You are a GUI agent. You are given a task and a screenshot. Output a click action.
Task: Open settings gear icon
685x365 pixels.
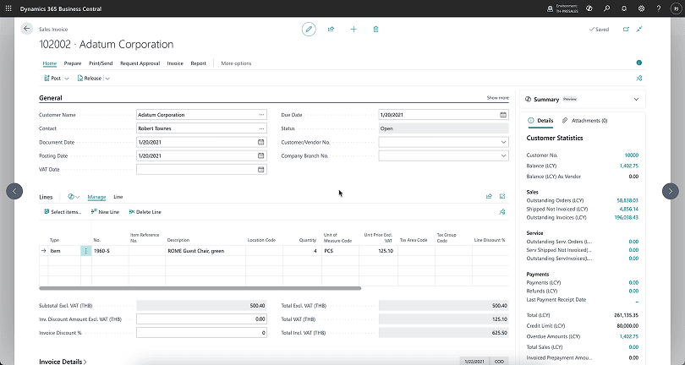click(x=641, y=8)
